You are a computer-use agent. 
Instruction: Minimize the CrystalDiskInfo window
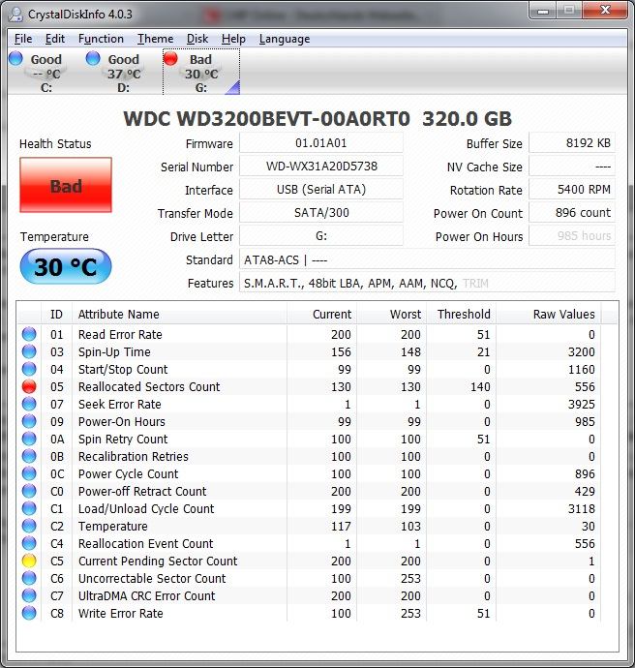pyautogui.click(x=543, y=11)
